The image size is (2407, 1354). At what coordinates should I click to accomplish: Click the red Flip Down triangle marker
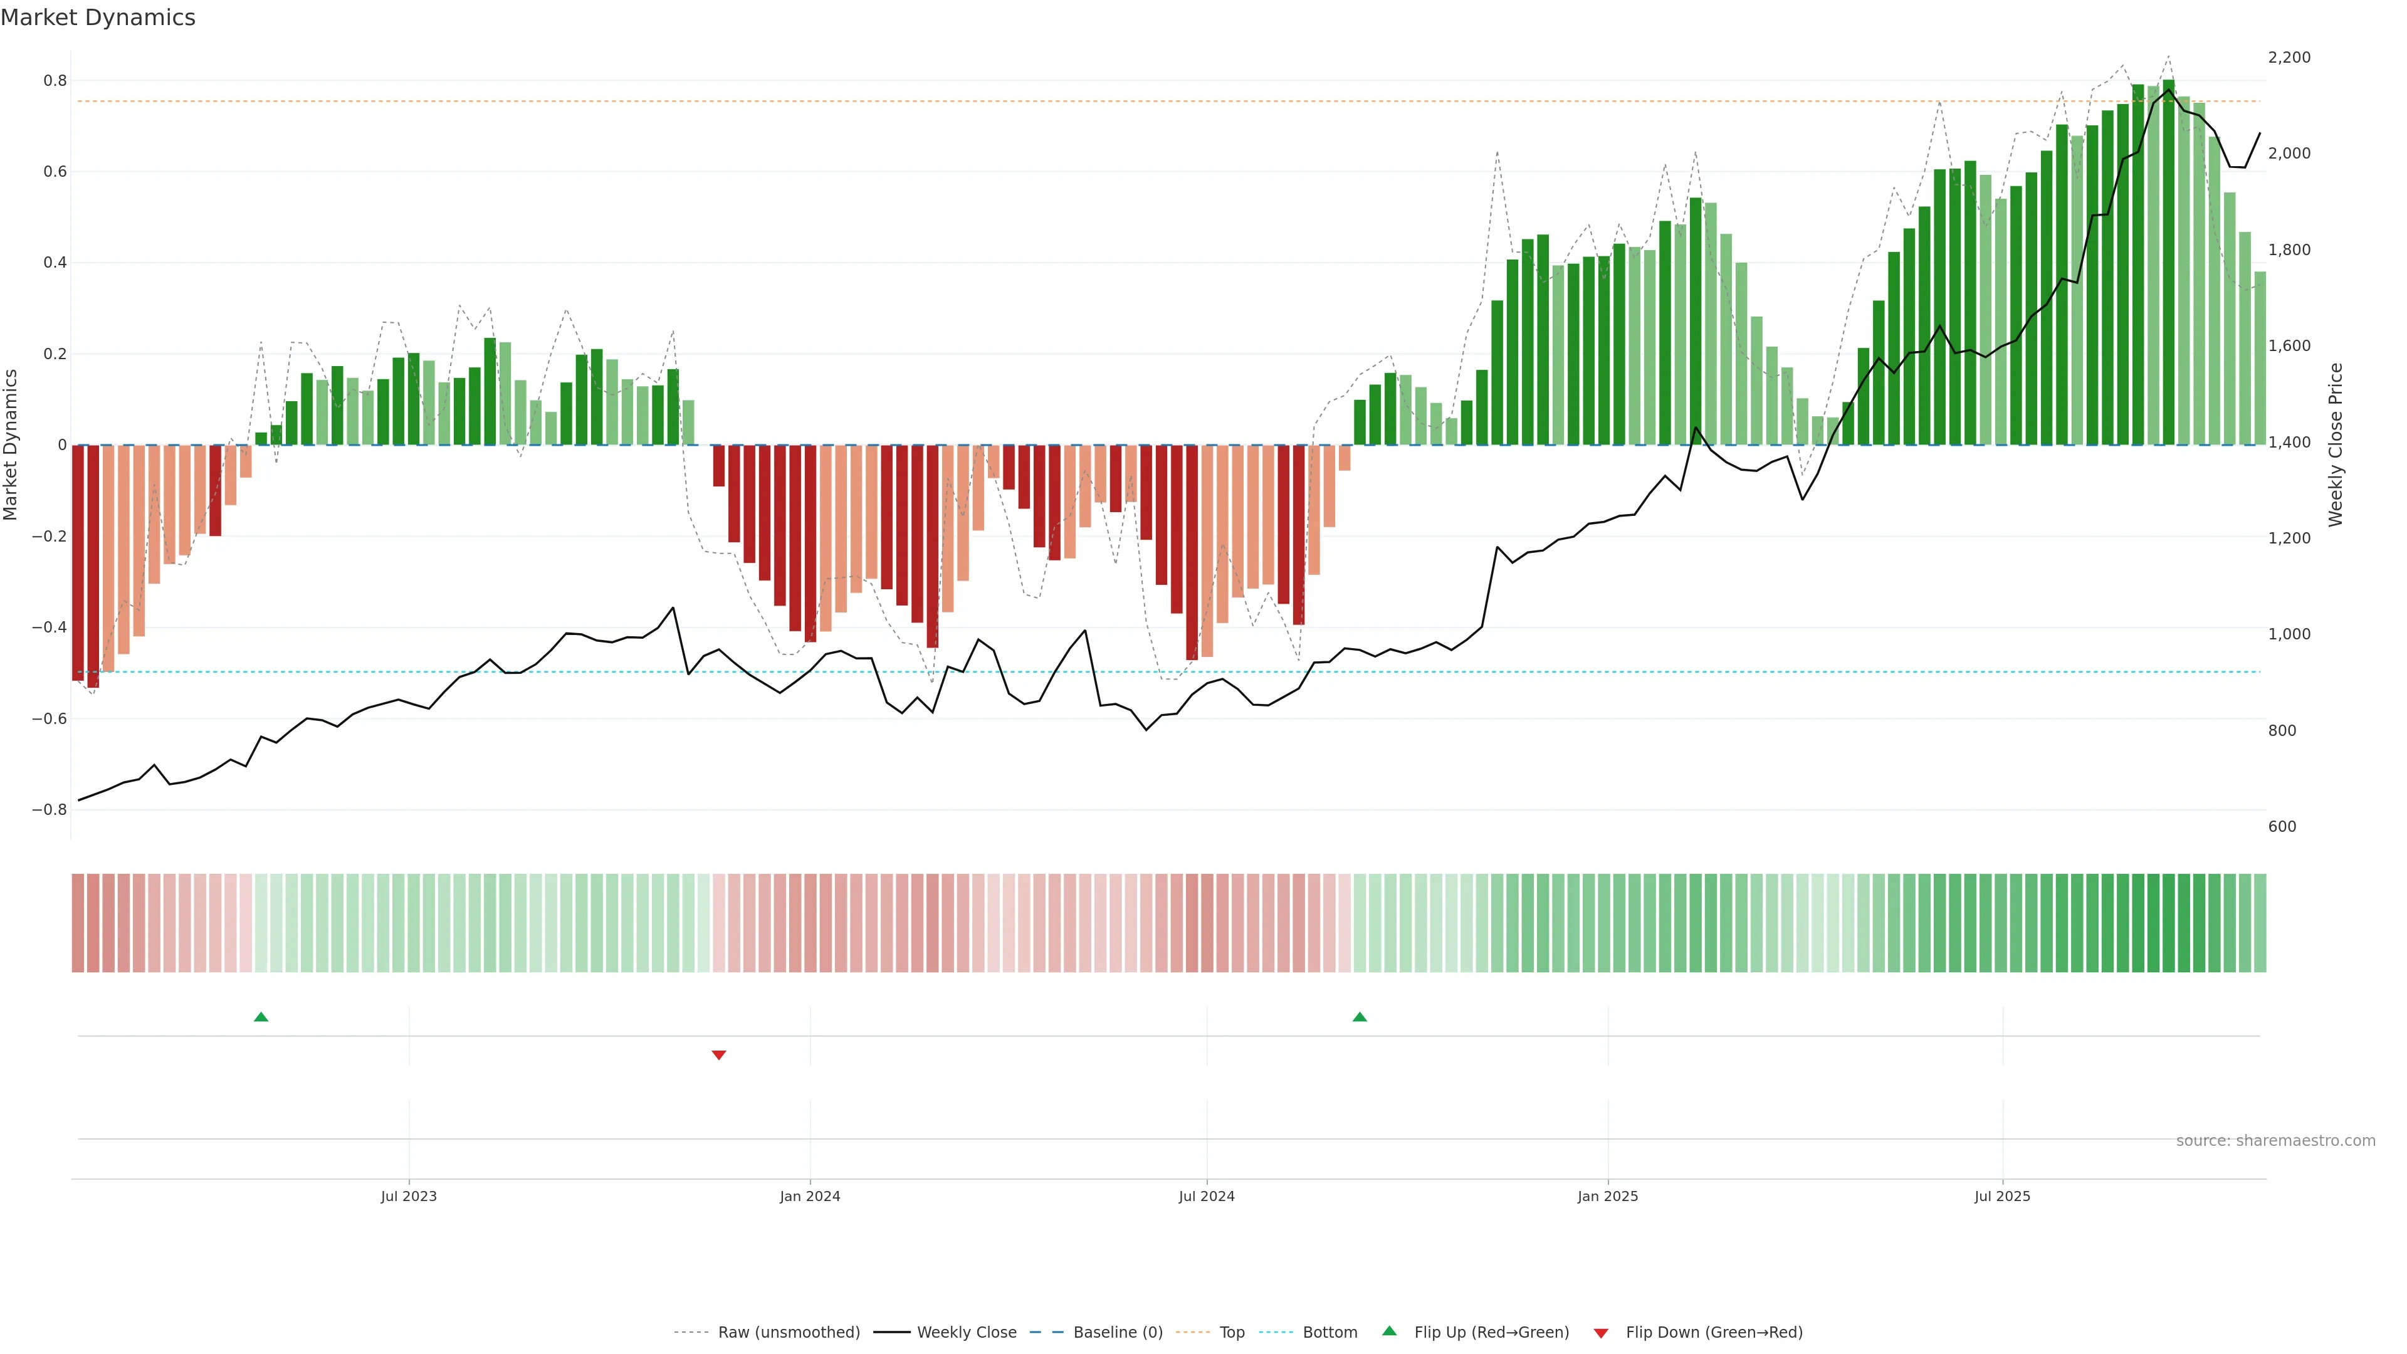click(718, 1055)
